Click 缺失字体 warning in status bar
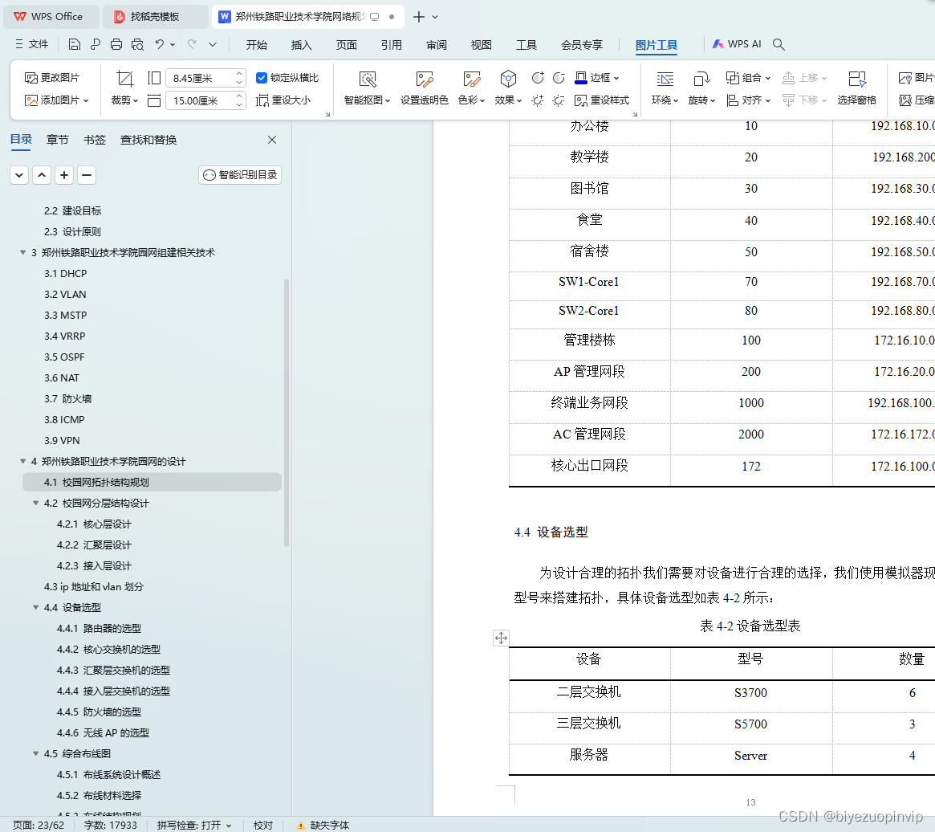The height and width of the screenshot is (832, 935). pyautogui.click(x=323, y=825)
